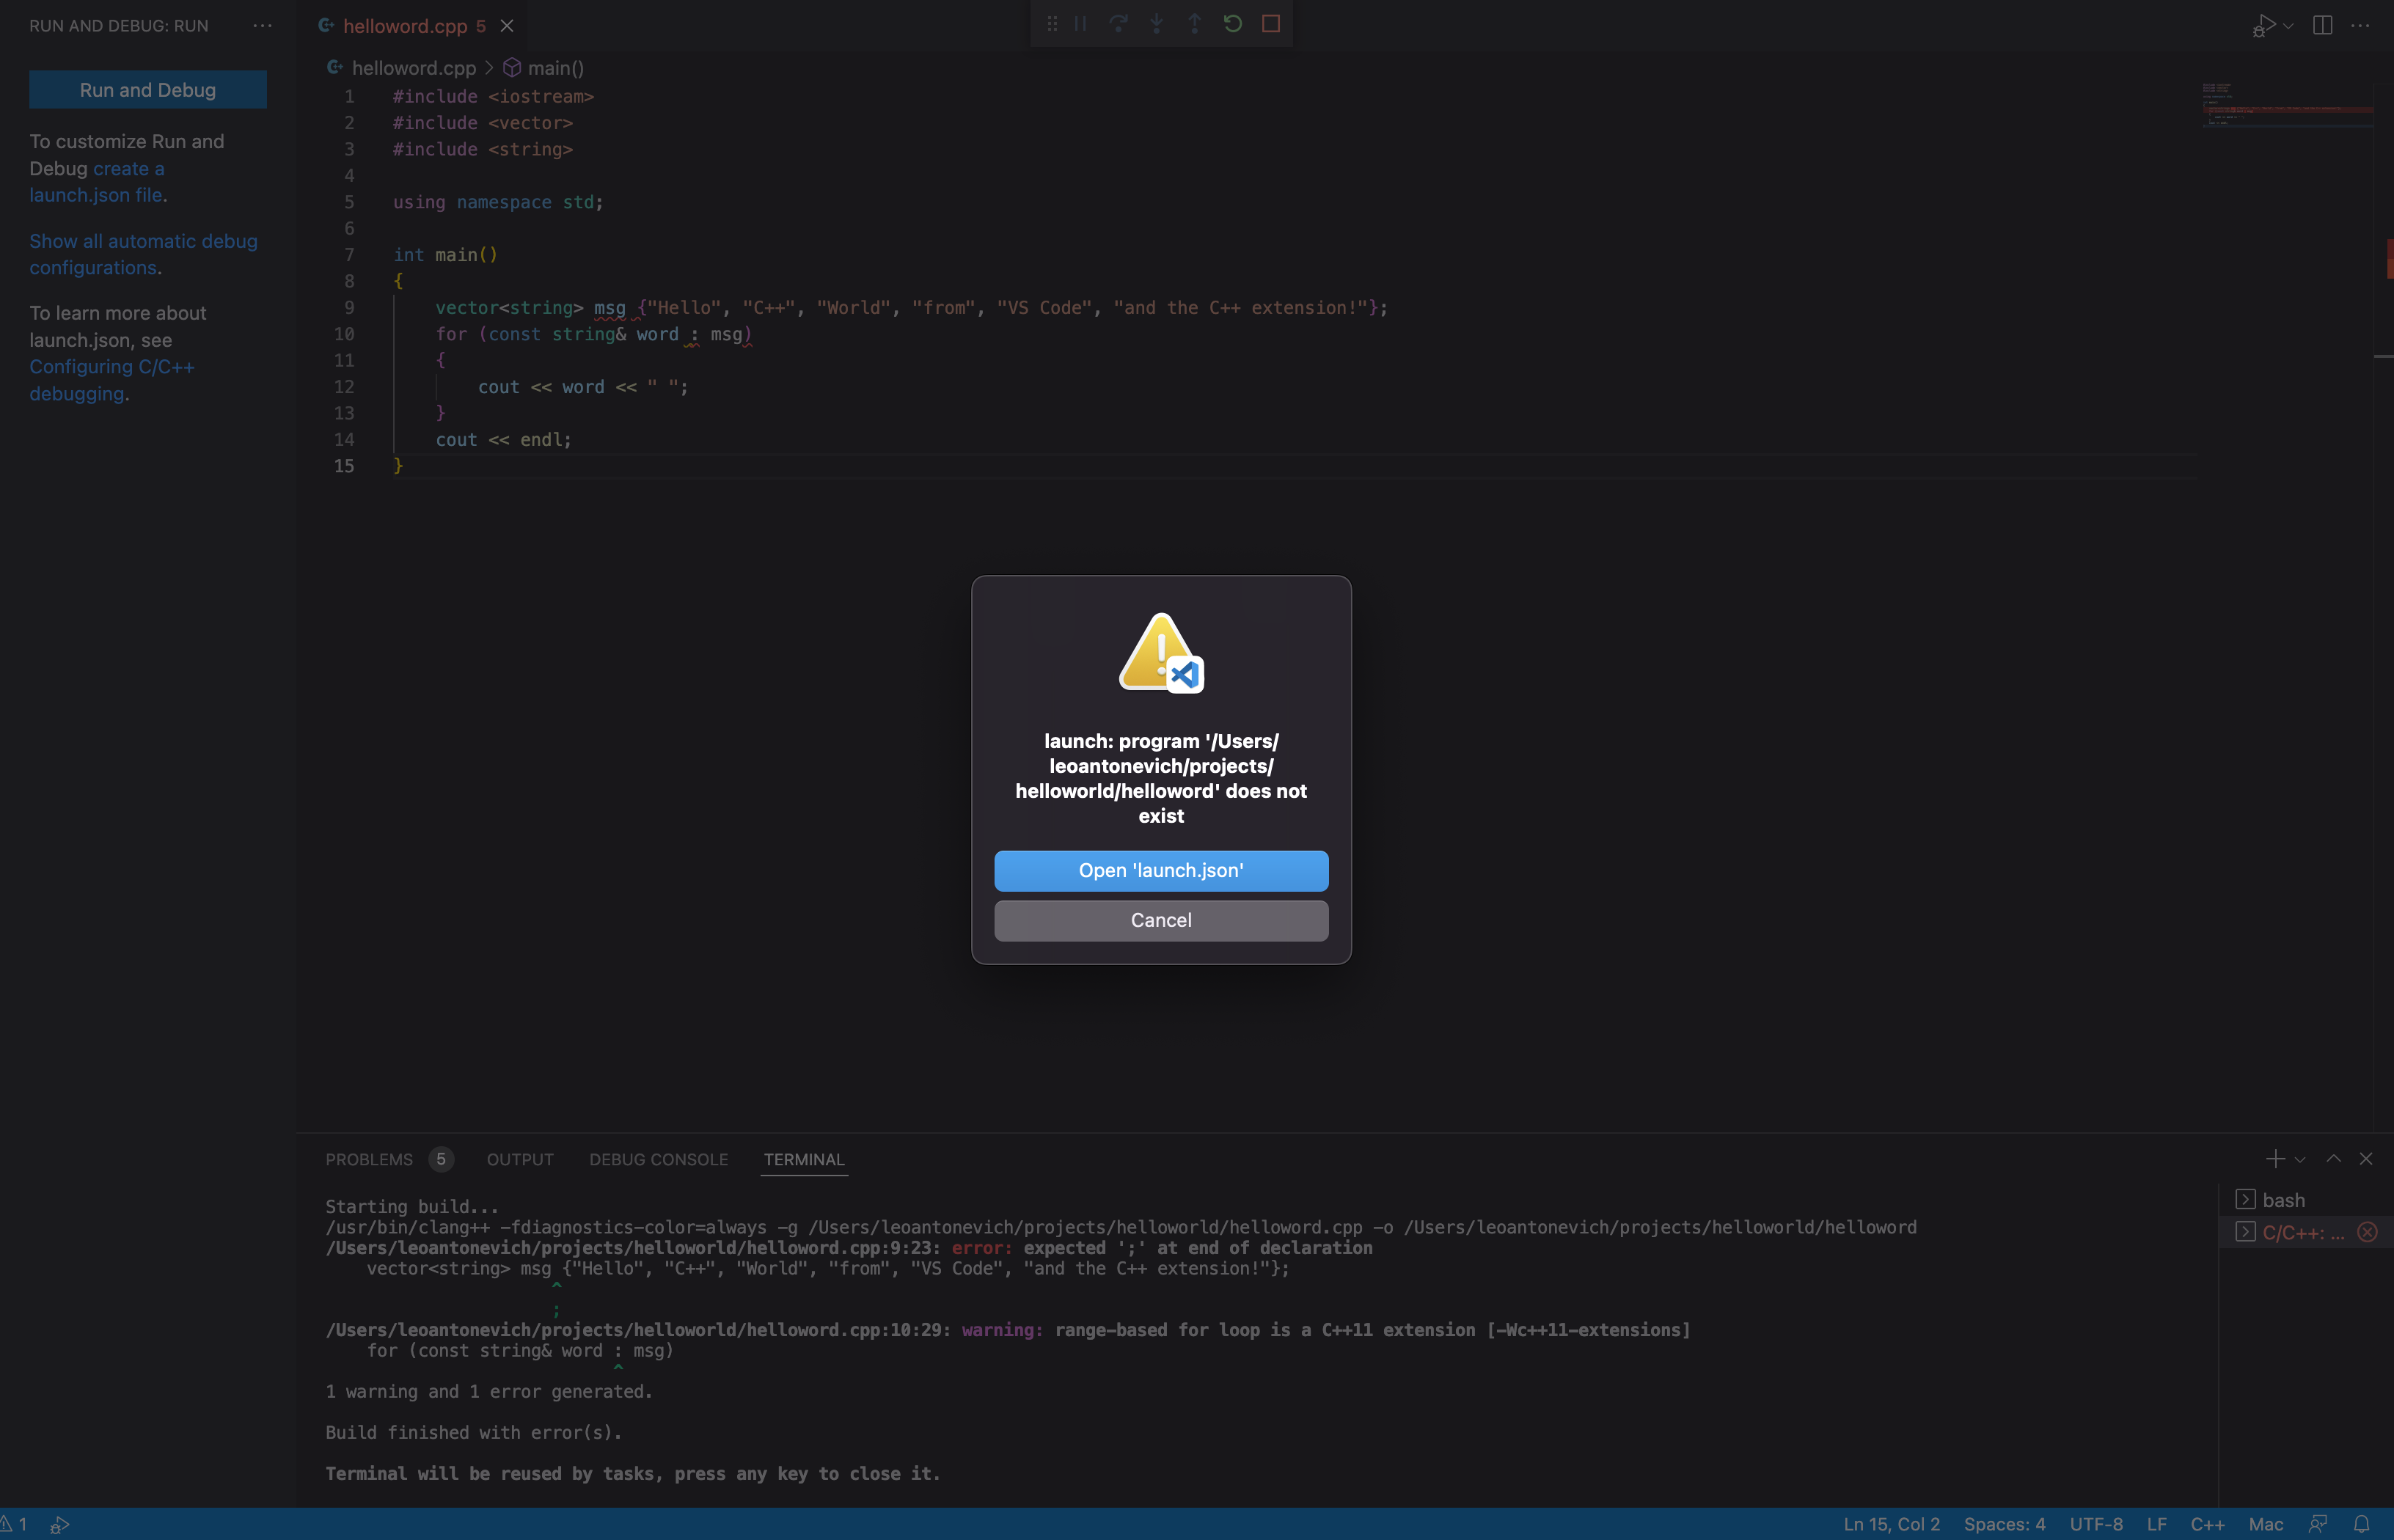2394x1540 pixels.
Task: Click the Open 'launch.json' button
Action: [x=1160, y=870]
